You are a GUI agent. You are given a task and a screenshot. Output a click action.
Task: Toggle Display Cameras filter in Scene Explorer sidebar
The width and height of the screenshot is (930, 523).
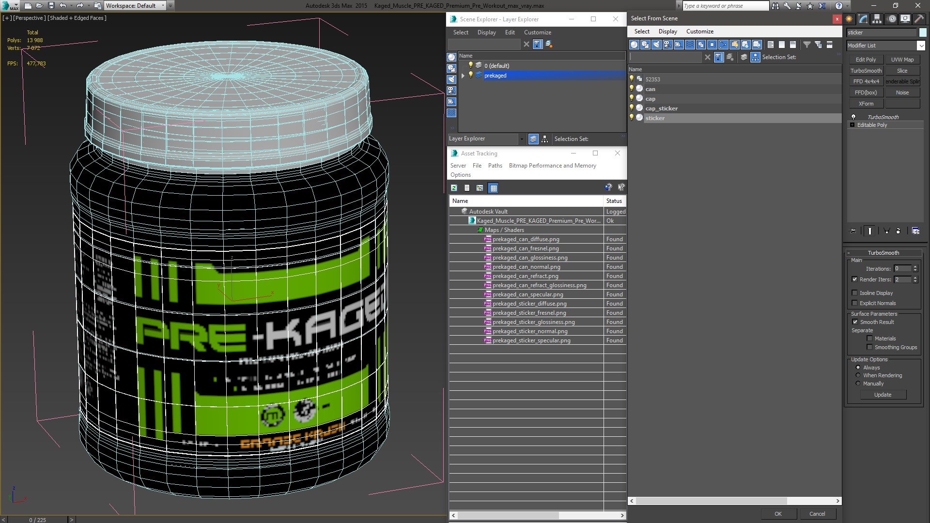(x=451, y=91)
